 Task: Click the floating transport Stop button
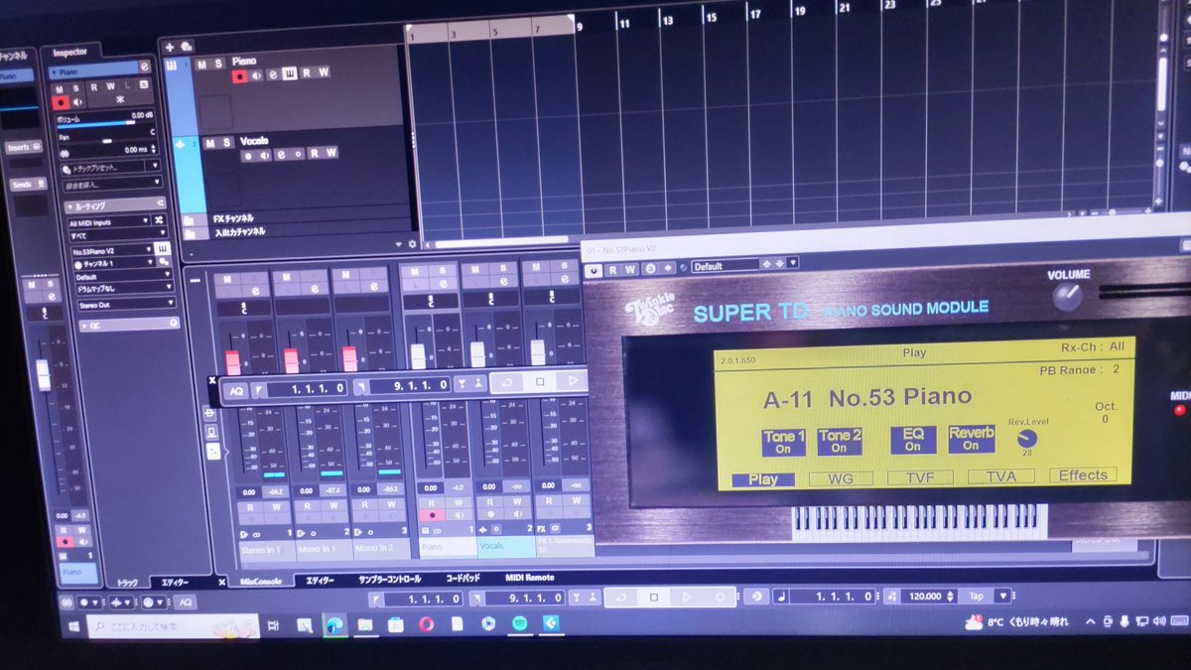542,382
